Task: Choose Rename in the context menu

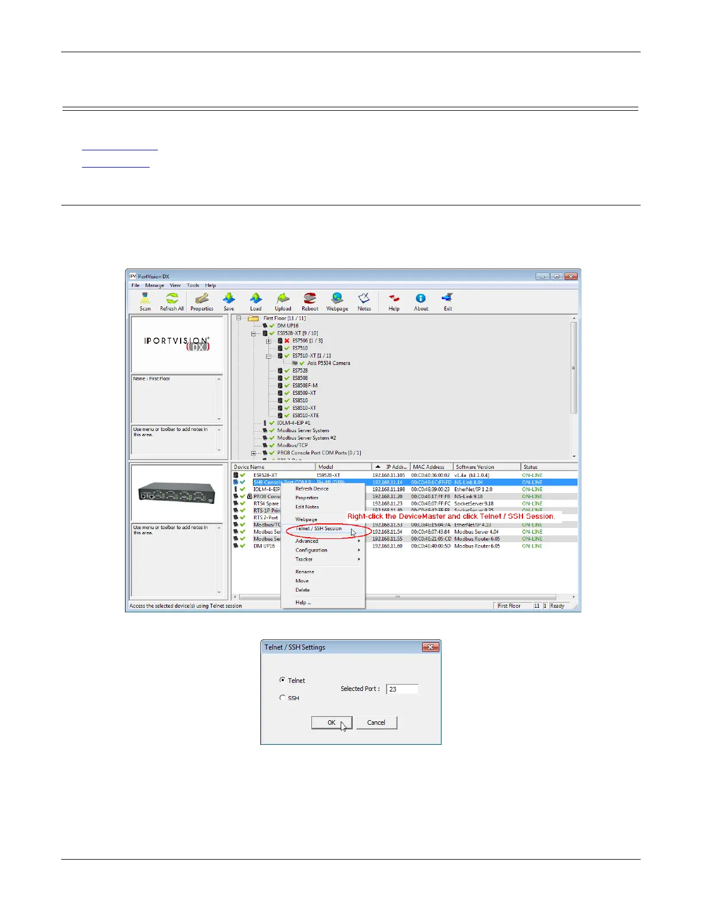Action: coord(323,572)
